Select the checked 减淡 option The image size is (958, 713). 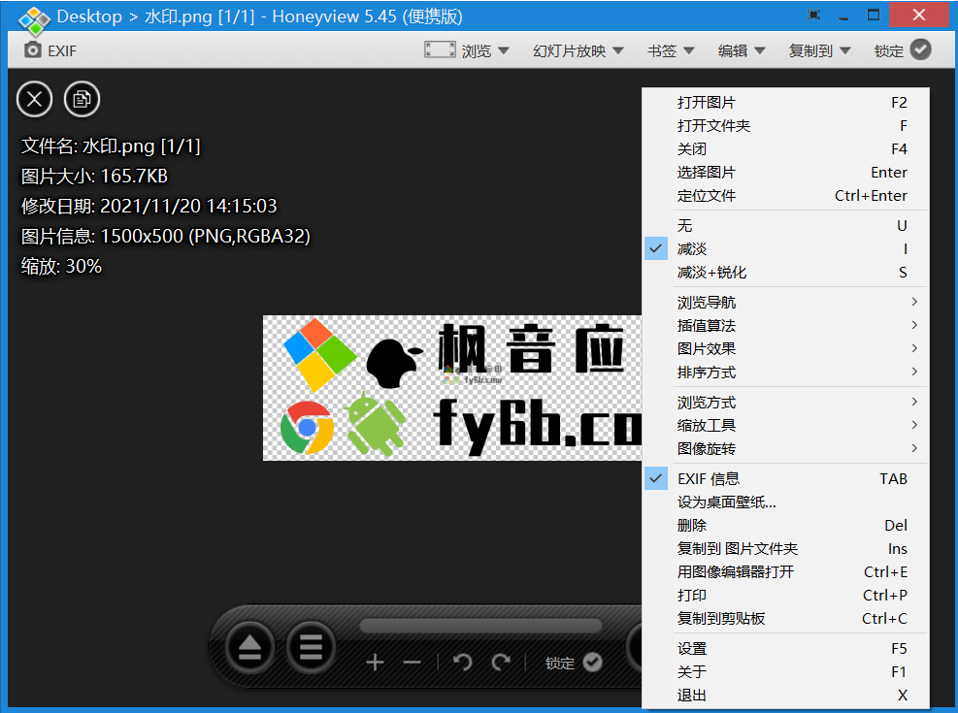[786, 249]
